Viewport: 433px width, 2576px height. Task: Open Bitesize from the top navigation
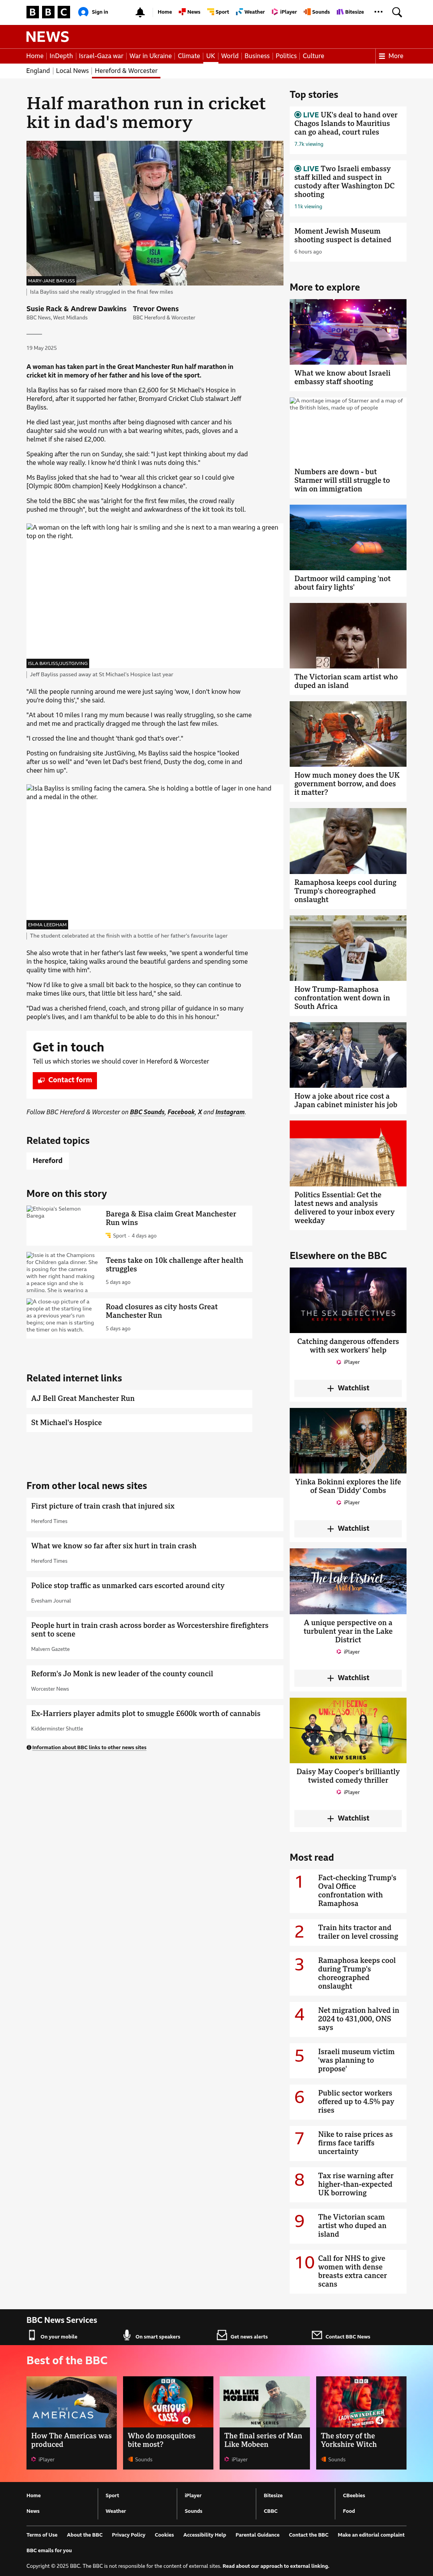(350, 12)
